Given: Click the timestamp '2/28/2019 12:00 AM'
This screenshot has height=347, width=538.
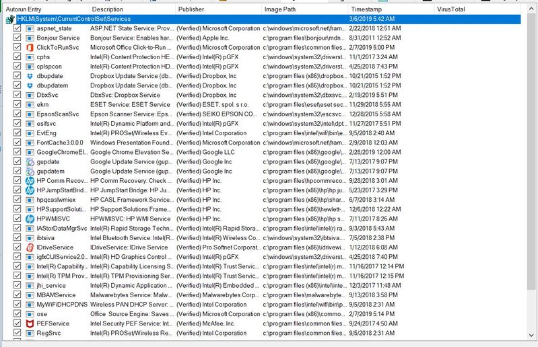Looking at the screenshot, I should (x=374, y=153).
